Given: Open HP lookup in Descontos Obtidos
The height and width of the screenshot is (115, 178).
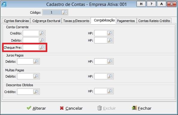Looking at the screenshot, I should (x=110, y=91).
